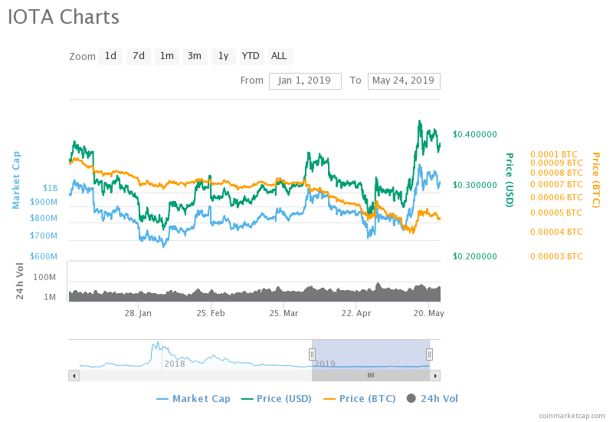Click the 2019 marker in navigator

coord(325,364)
